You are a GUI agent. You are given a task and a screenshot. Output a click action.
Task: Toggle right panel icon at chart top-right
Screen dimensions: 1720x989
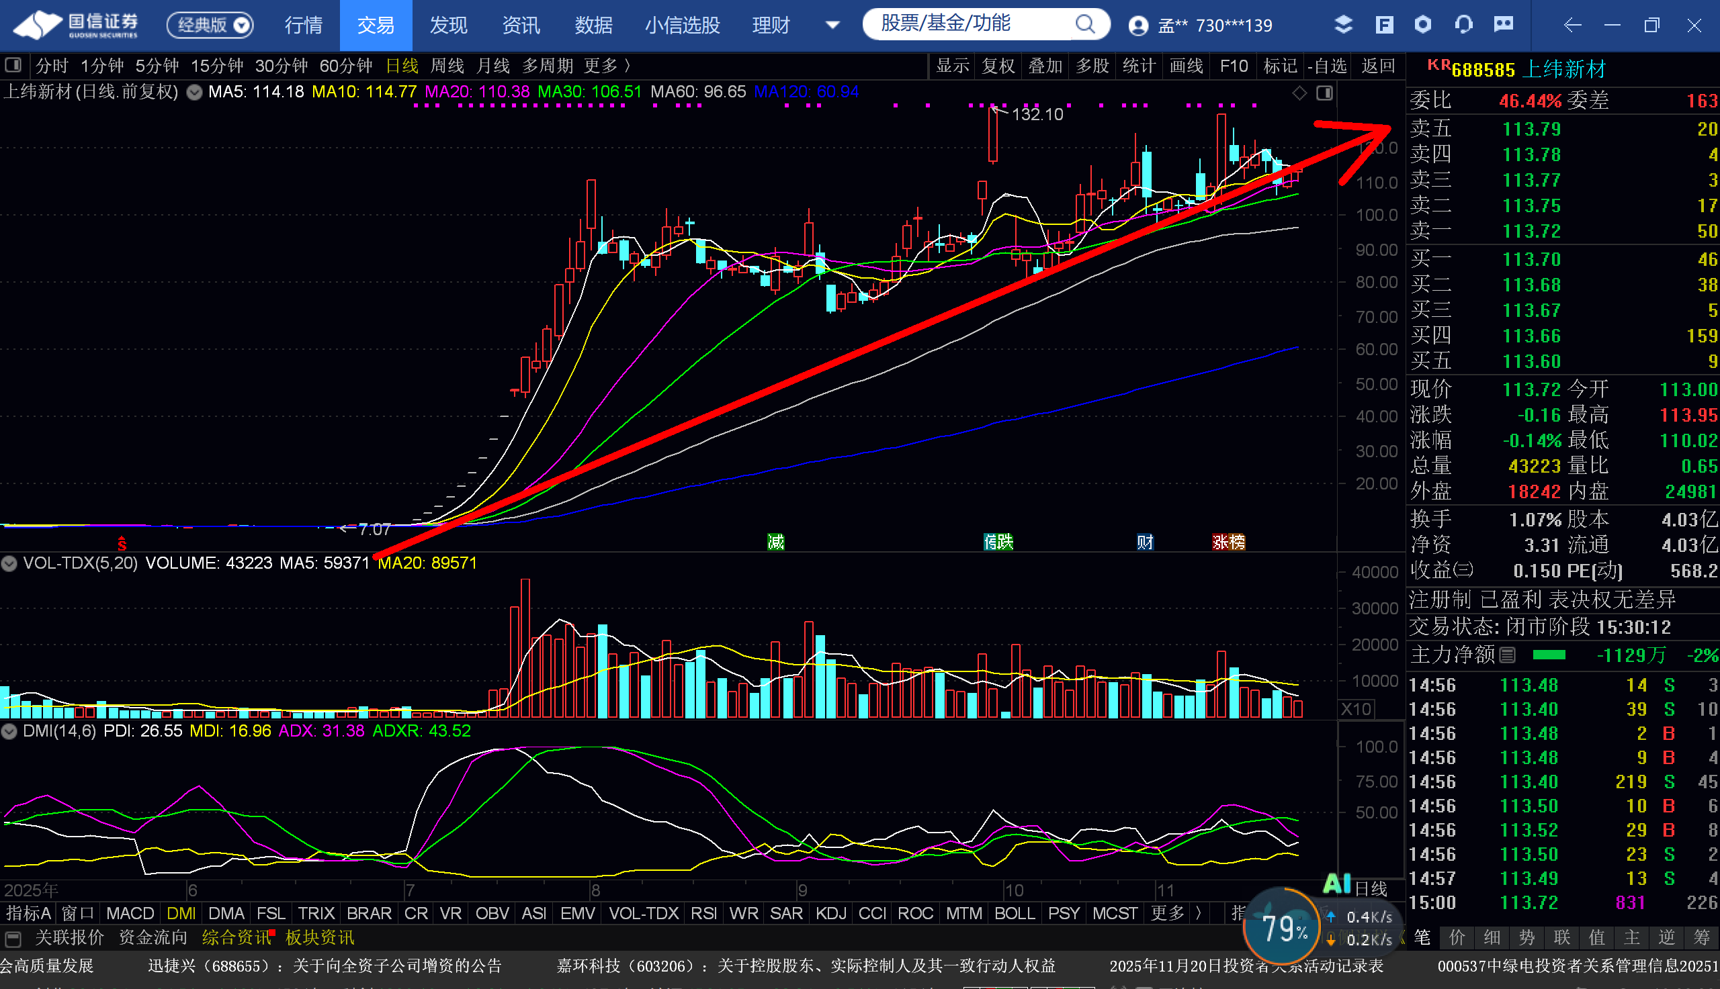coord(1324,93)
